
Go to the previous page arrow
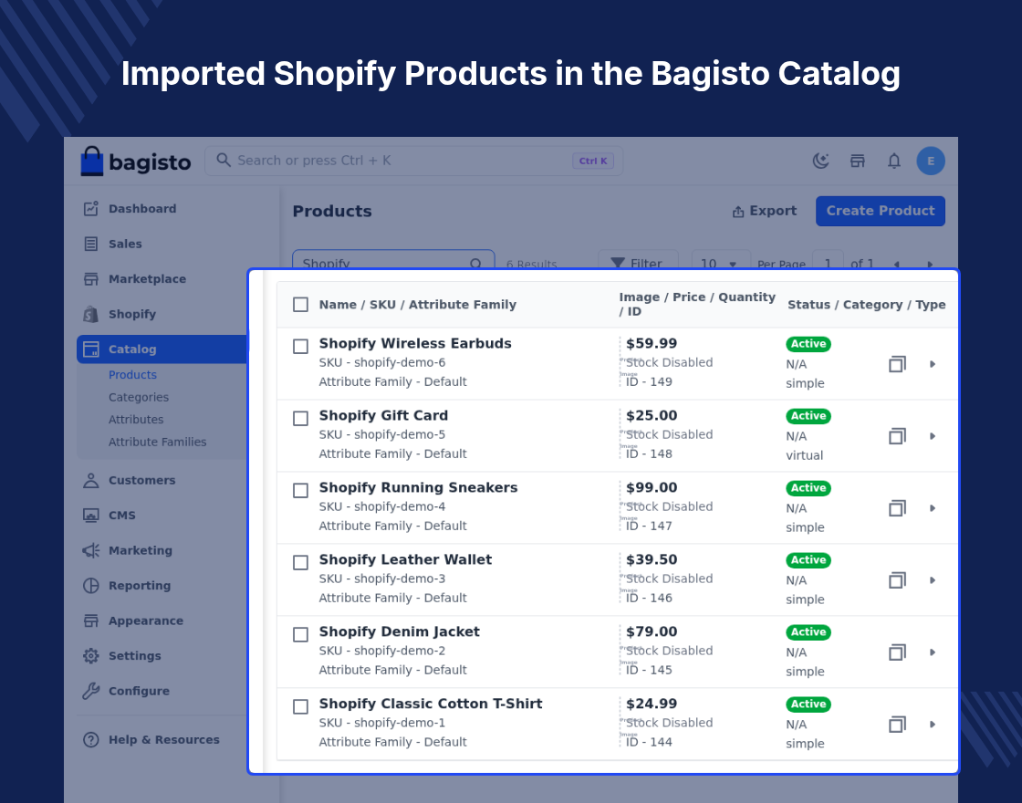[897, 263]
